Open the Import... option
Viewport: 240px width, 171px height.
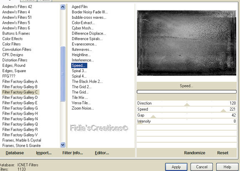pyautogui.click(x=44, y=153)
